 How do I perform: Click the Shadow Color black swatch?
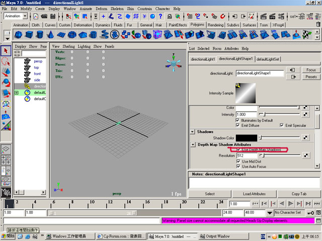[247, 138]
